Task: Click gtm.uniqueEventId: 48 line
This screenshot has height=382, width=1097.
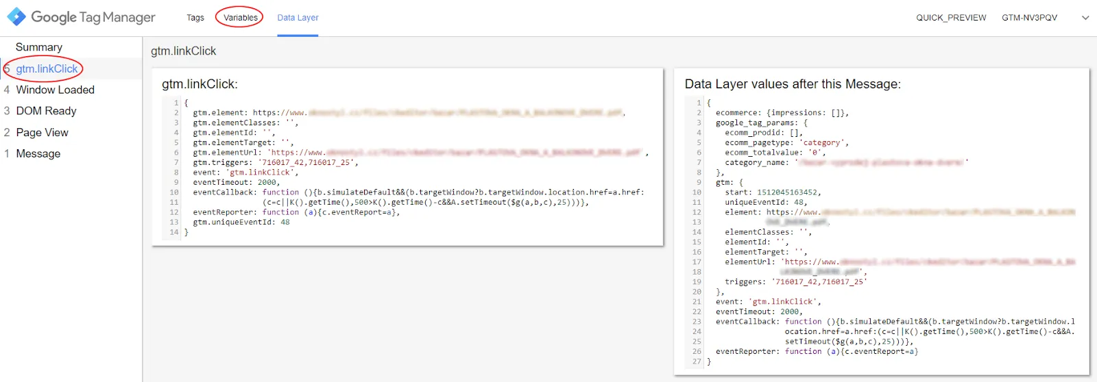Action: click(x=241, y=222)
